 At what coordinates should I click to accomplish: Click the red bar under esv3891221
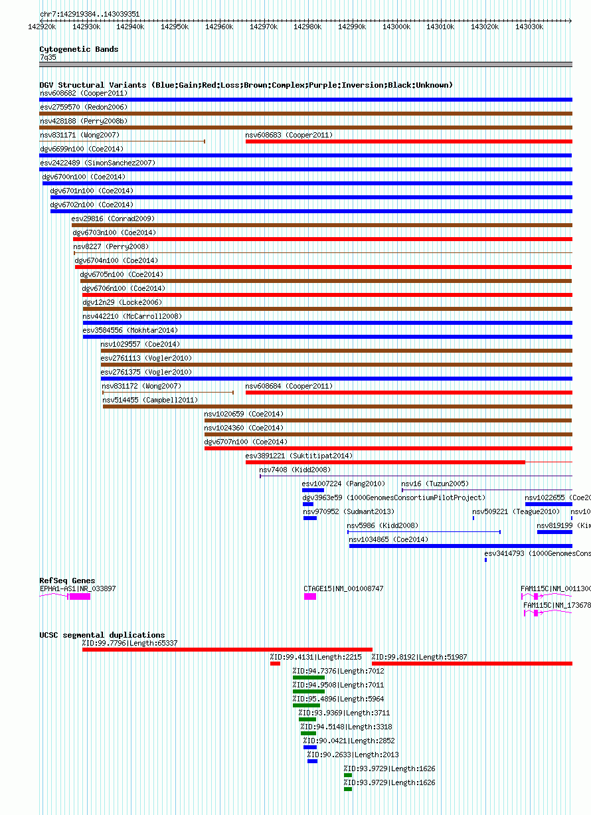[385, 462]
